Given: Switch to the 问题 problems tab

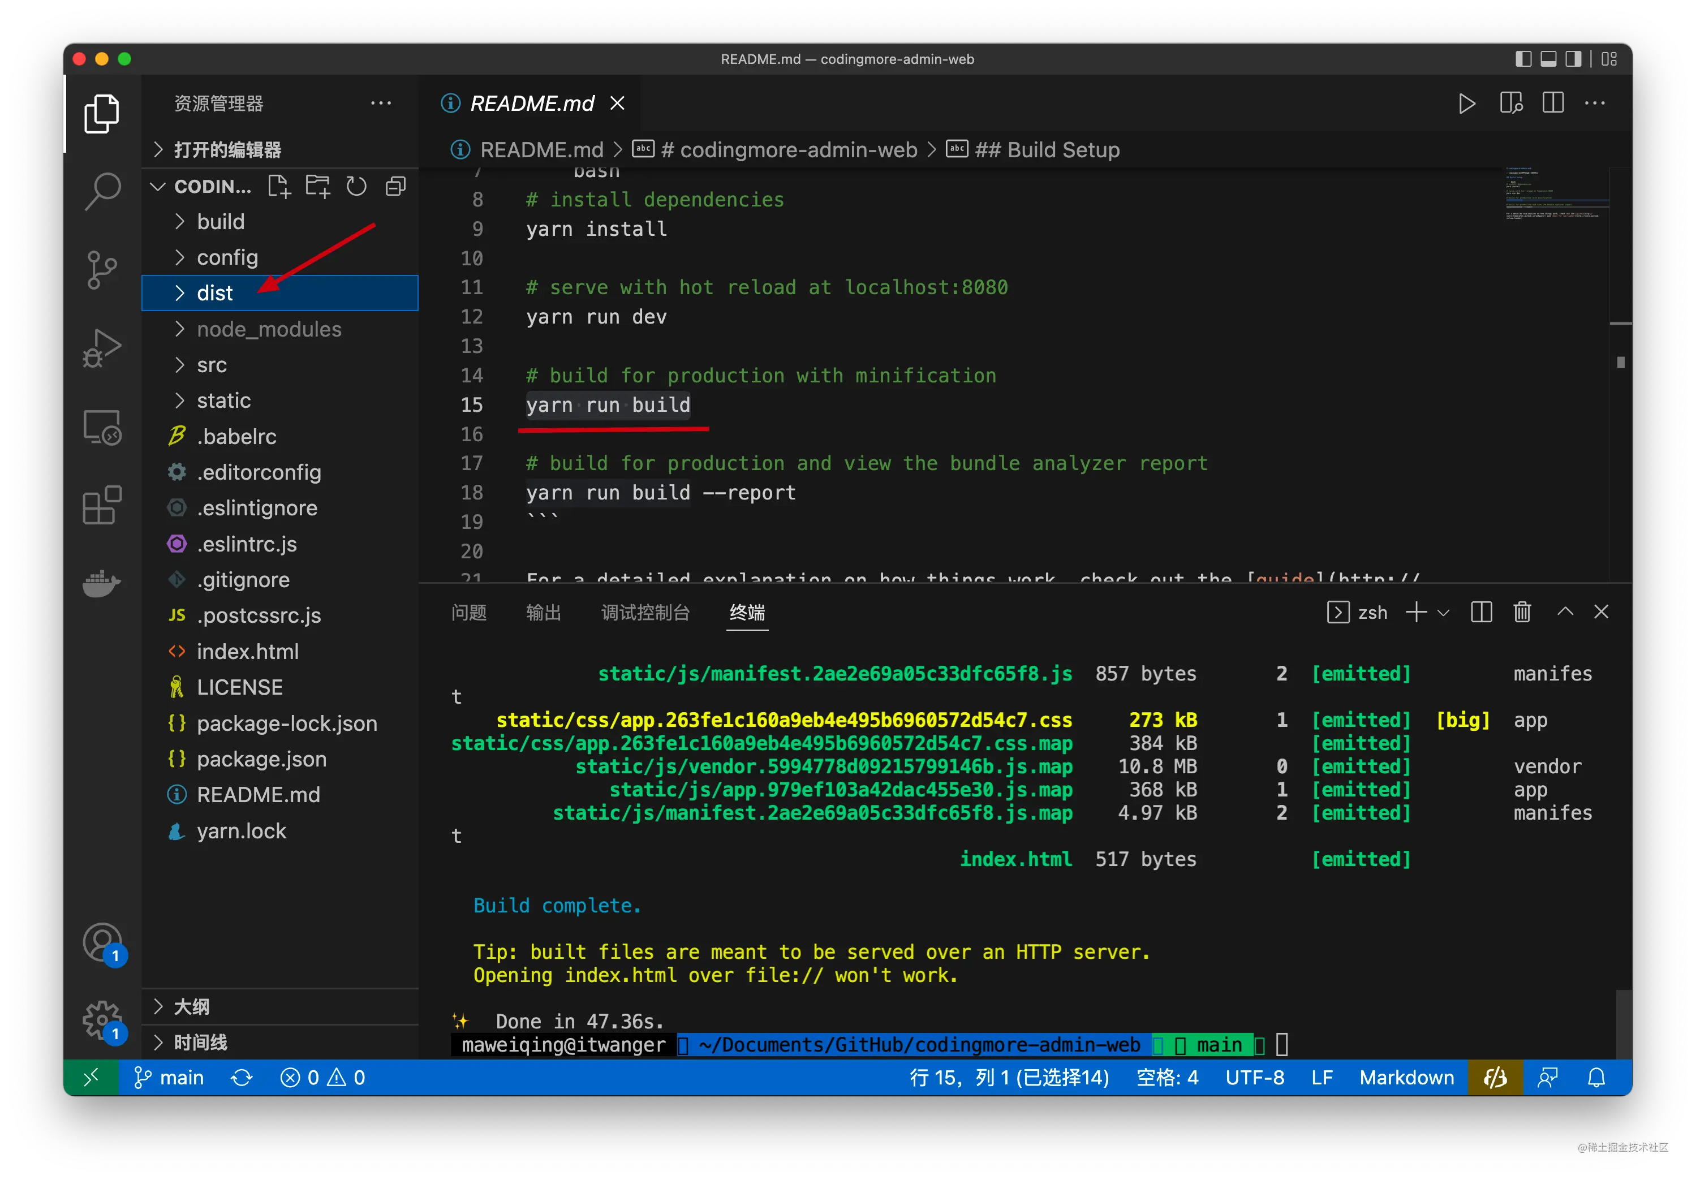Looking at the screenshot, I should [468, 612].
